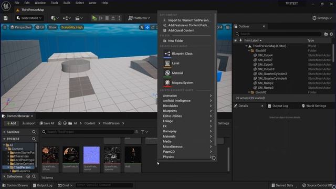Viewport: 336px width, 189px height.
Task: Click Source Control Off status
Action: point(317,185)
